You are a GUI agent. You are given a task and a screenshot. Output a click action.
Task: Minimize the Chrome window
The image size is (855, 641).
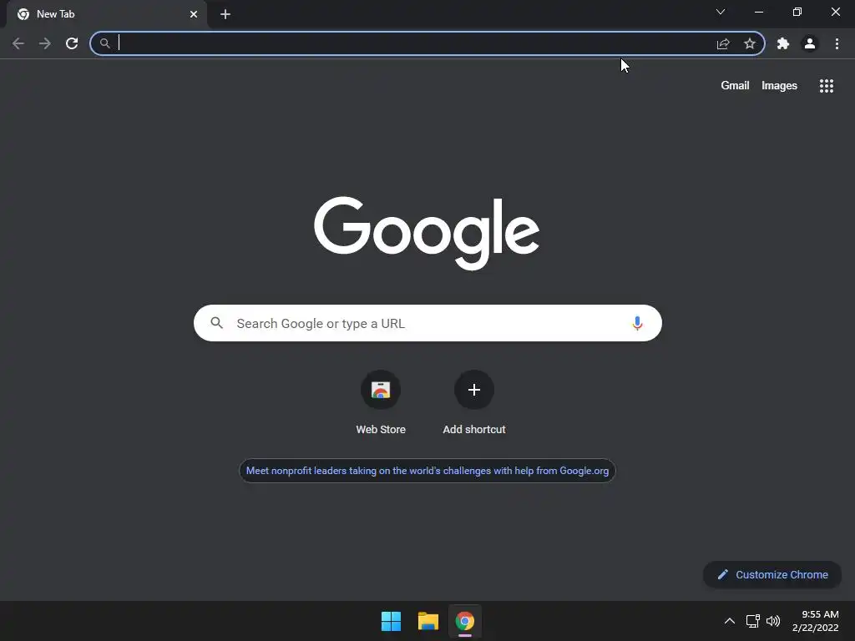click(x=758, y=12)
